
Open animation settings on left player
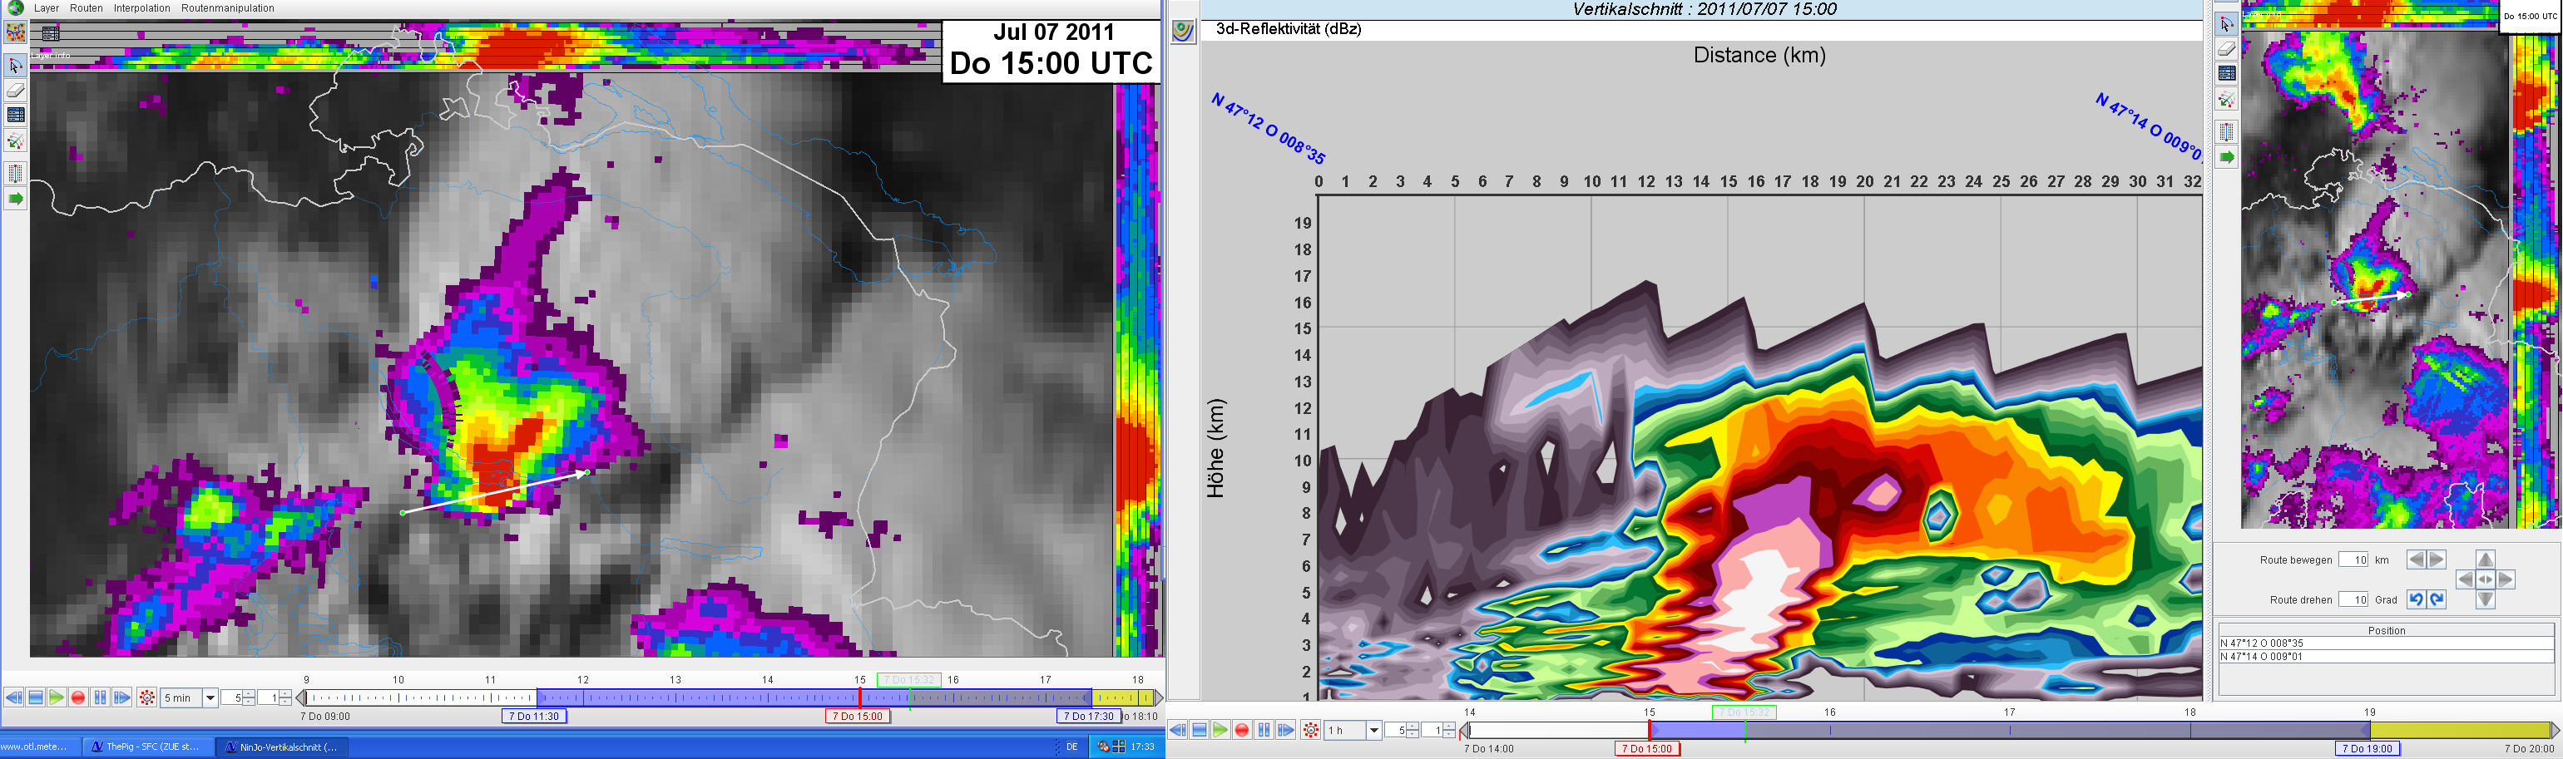pos(146,697)
